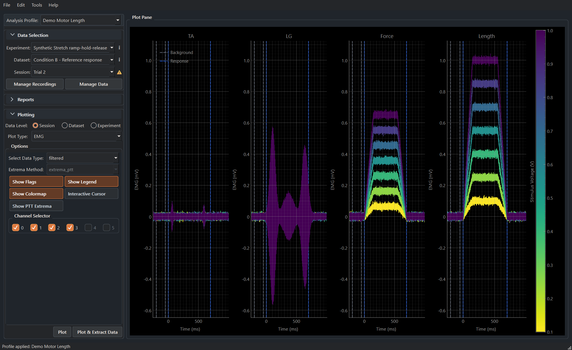The image size is (572, 350).
Task: Open the Edit menu
Action: coord(21,5)
